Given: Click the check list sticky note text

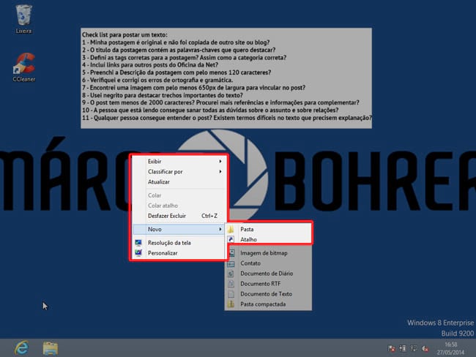Looking at the screenshot, I should point(226,77).
